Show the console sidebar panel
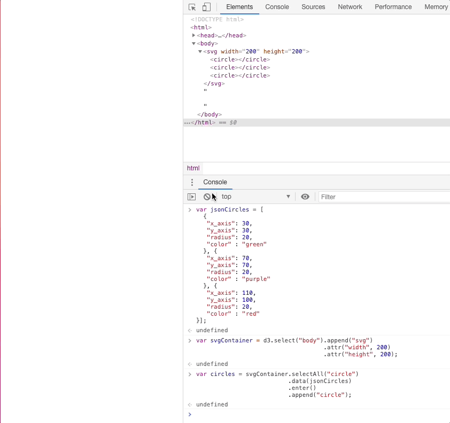The width and height of the screenshot is (450, 423). (191, 197)
